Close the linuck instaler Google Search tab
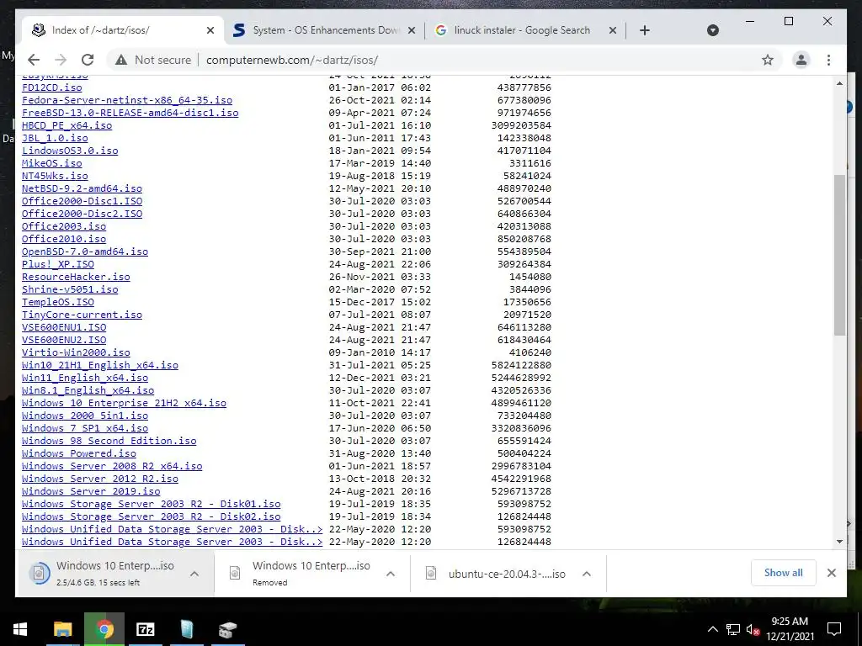The width and height of the screenshot is (862, 646). coord(613,30)
